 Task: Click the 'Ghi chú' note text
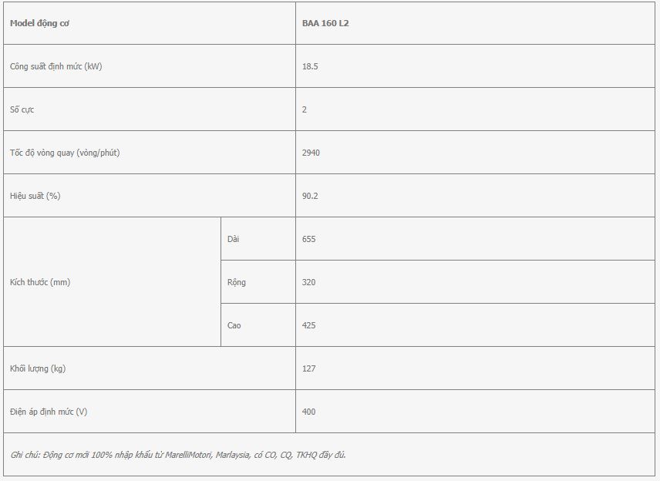click(x=178, y=455)
